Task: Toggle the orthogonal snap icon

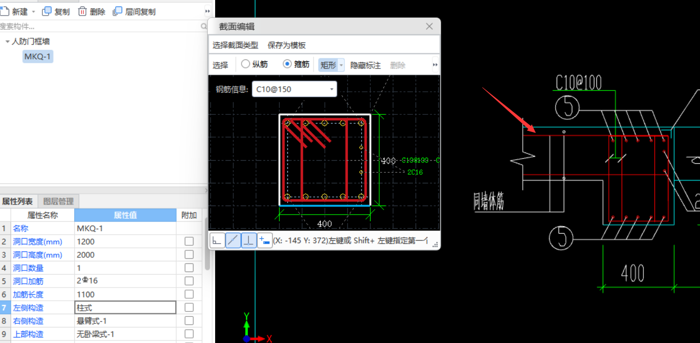Action: tap(217, 240)
